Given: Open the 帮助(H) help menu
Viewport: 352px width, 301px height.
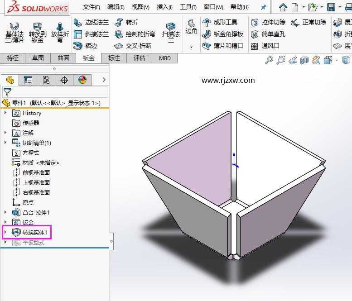Looking at the screenshot, I should click(239, 7).
